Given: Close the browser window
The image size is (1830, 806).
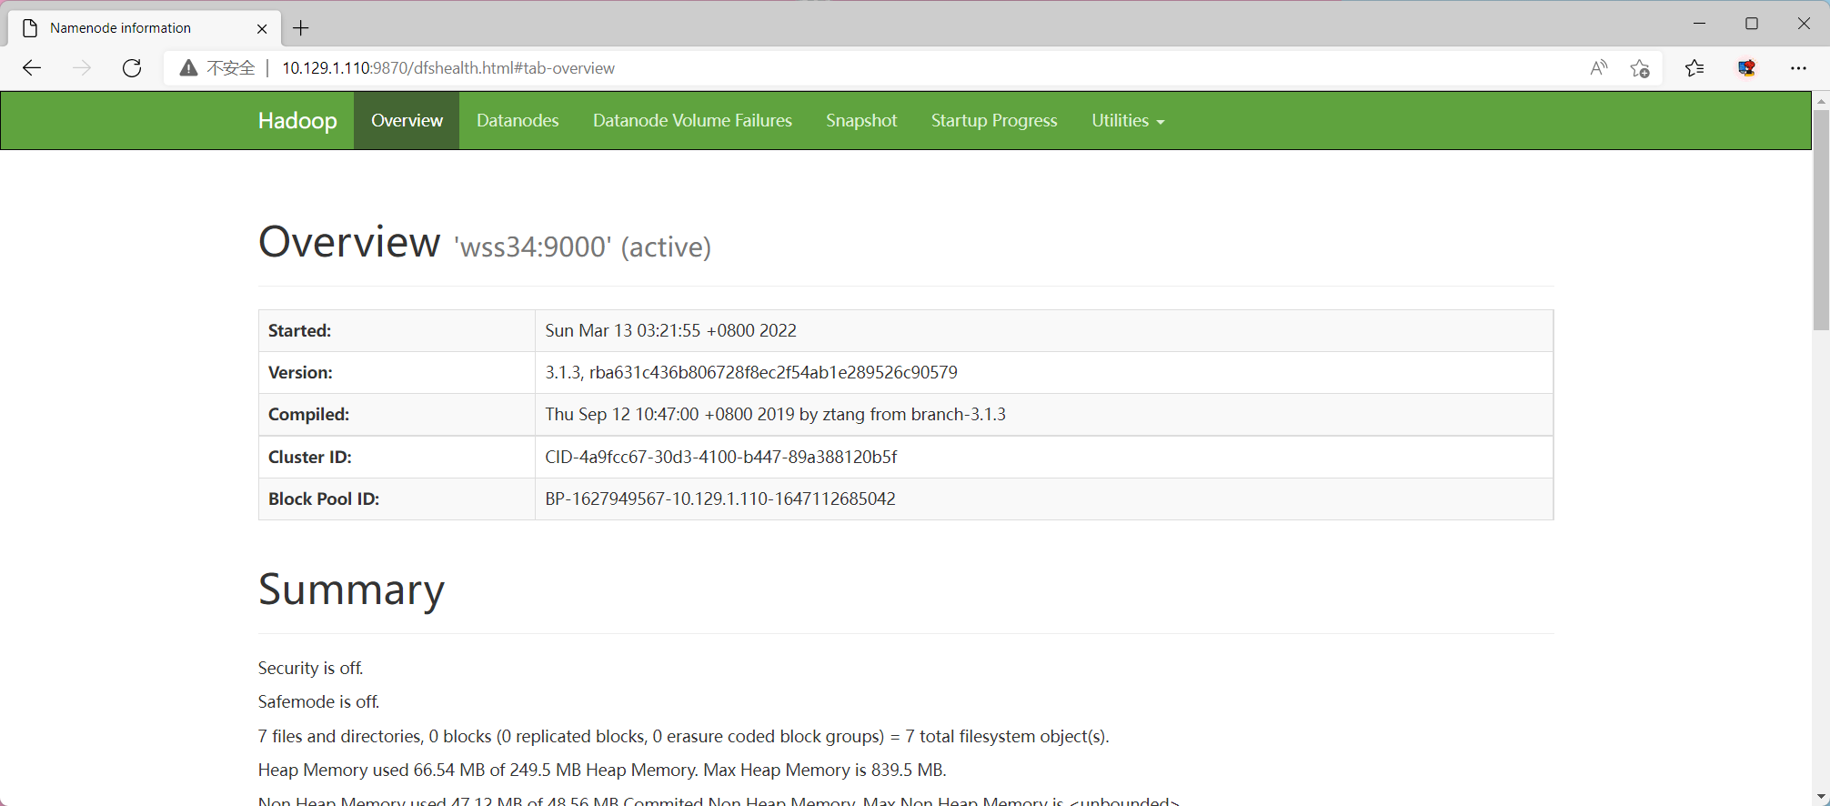Looking at the screenshot, I should 1804,24.
